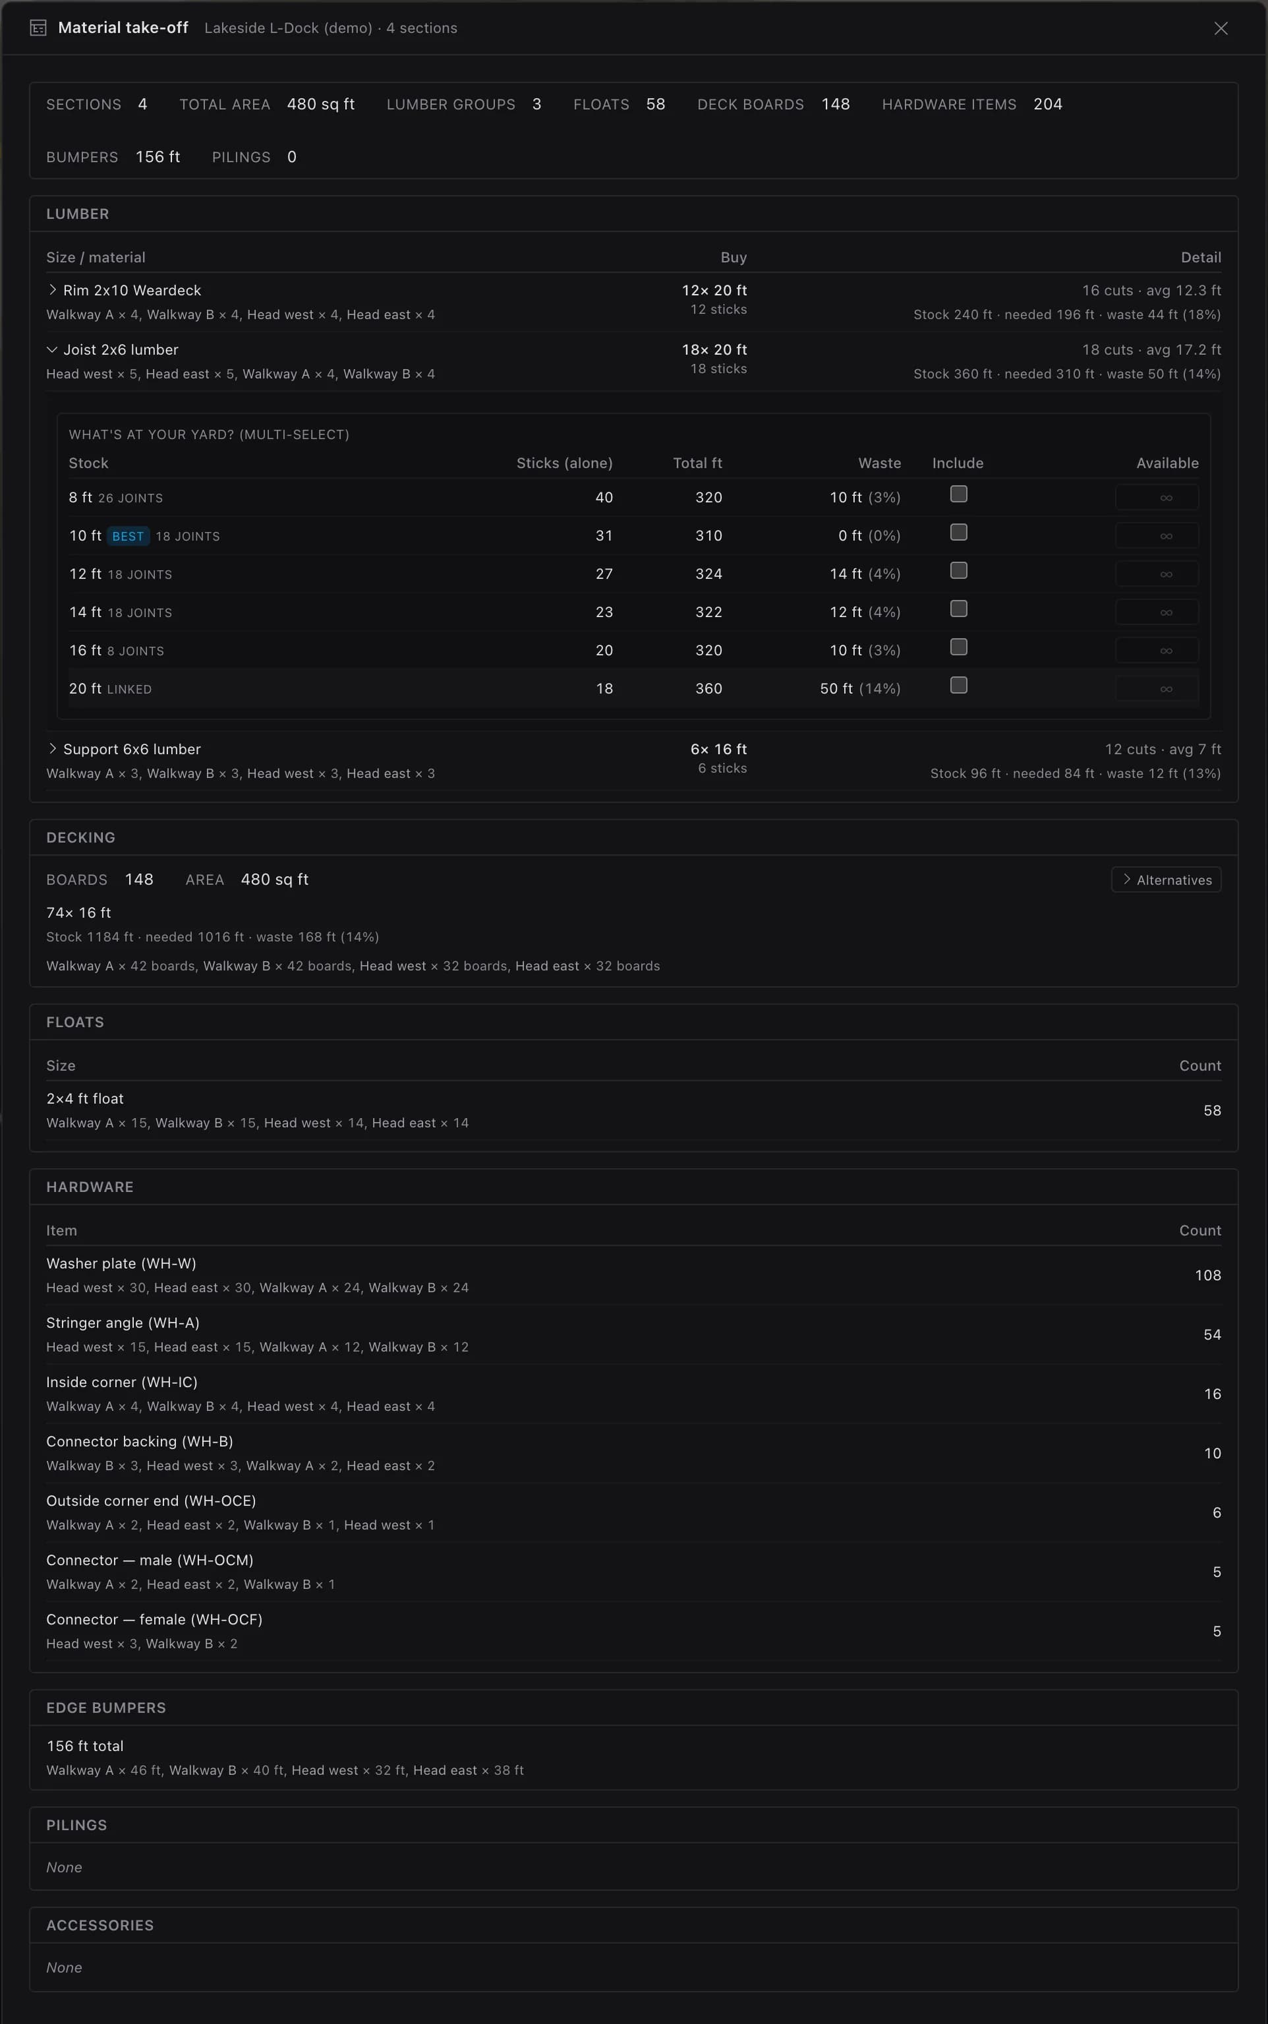Click 'Outside corner end (WH-OCE)' row
1268x2024 pixels.
click(x=633, y=1512)
